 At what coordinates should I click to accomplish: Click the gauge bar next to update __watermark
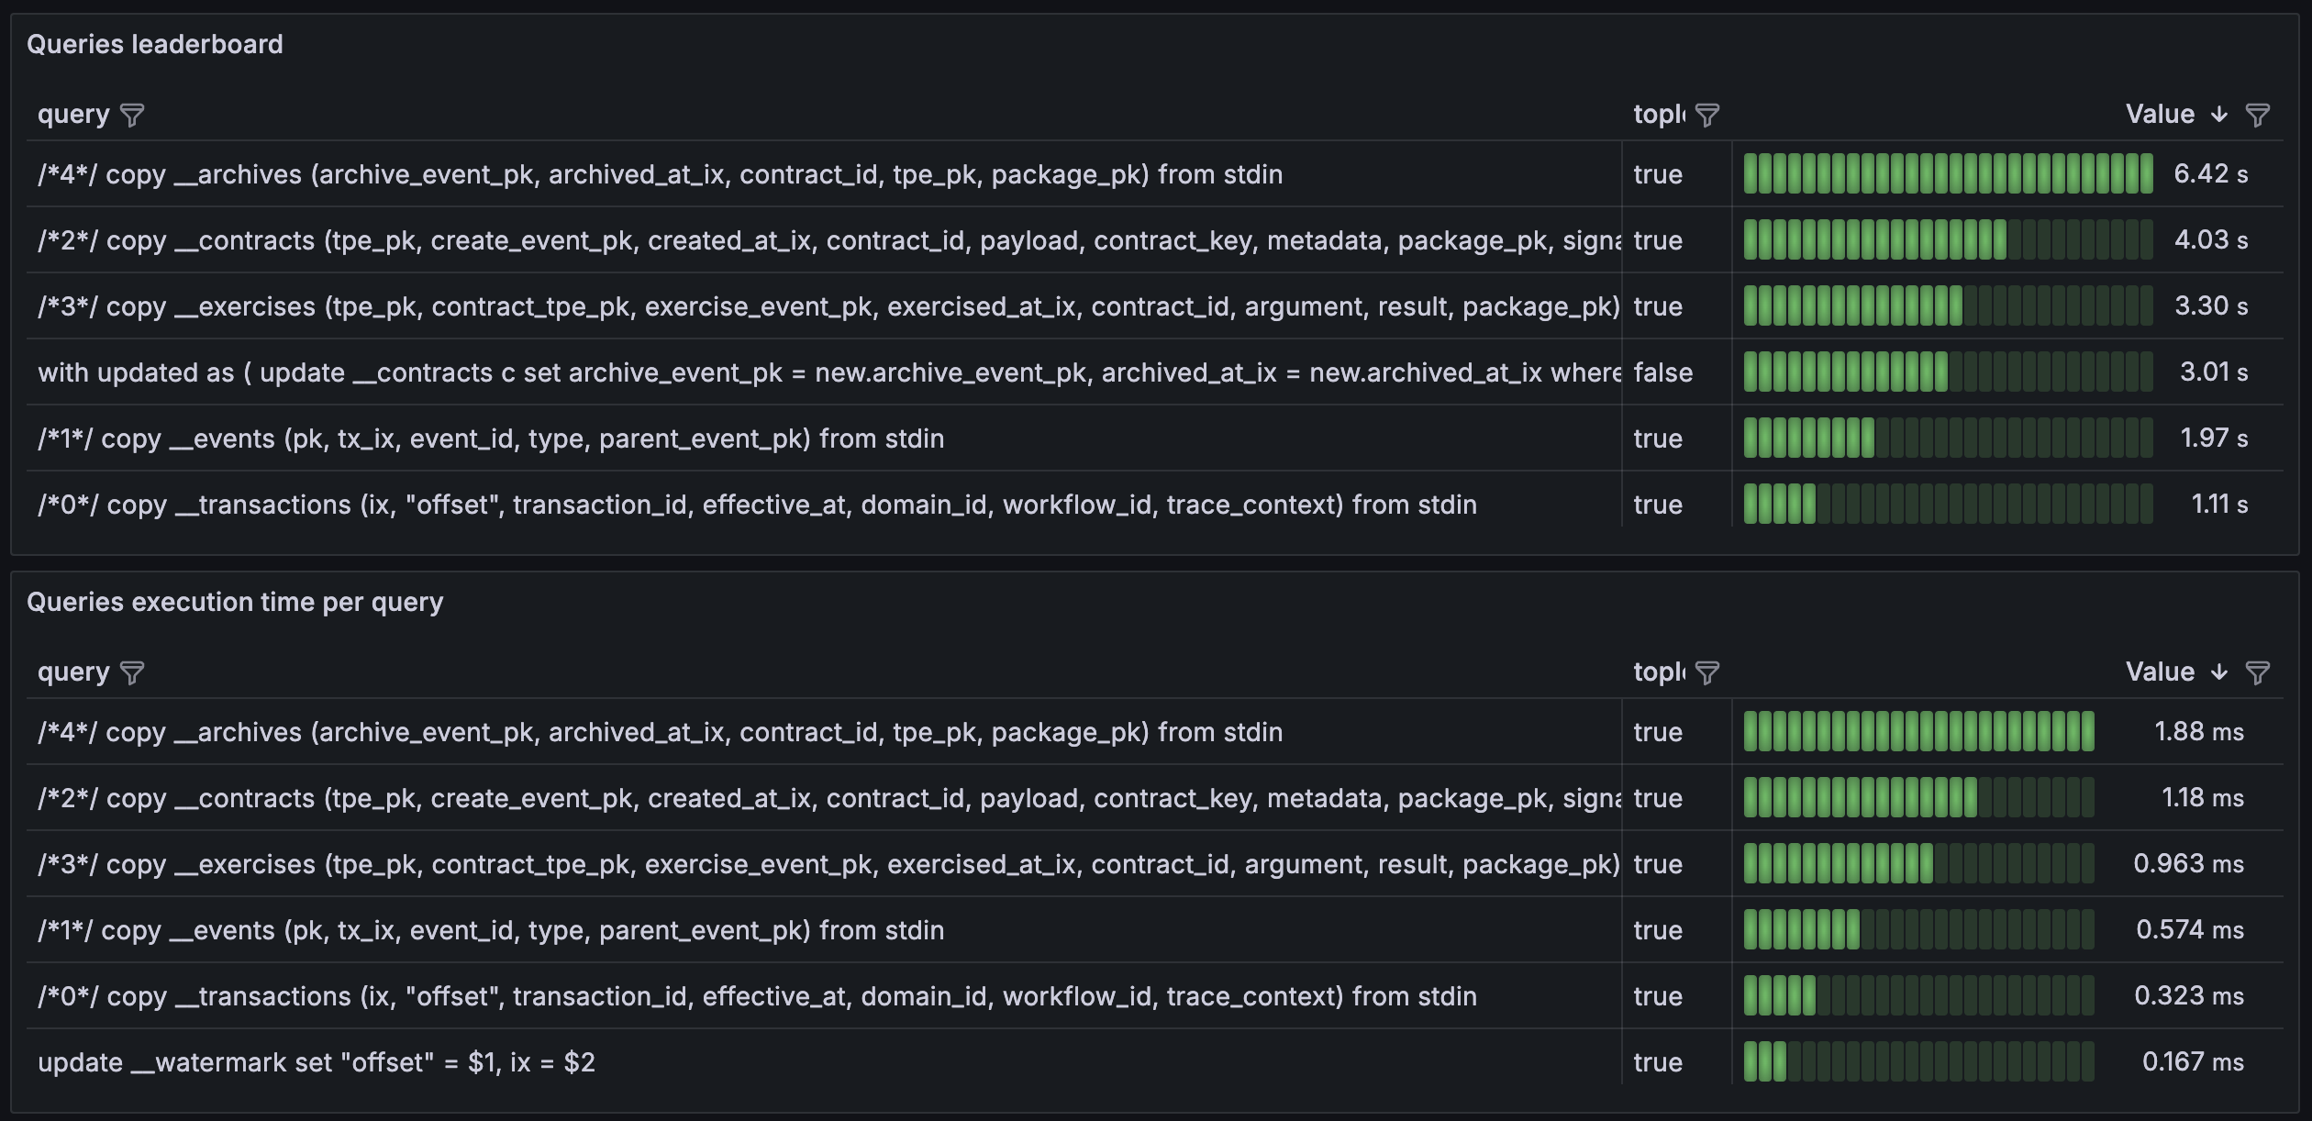(x=1917, y=1061)
